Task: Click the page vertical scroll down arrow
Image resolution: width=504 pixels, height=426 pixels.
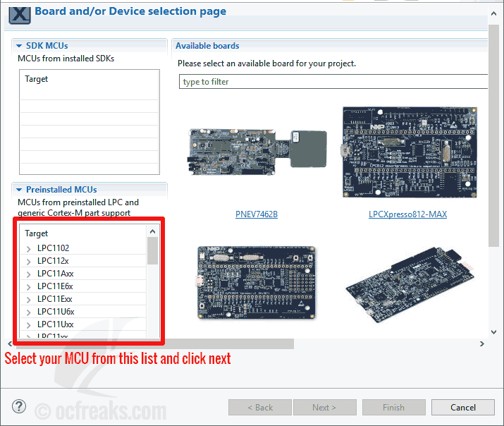Action: click(x=493, y=332)
